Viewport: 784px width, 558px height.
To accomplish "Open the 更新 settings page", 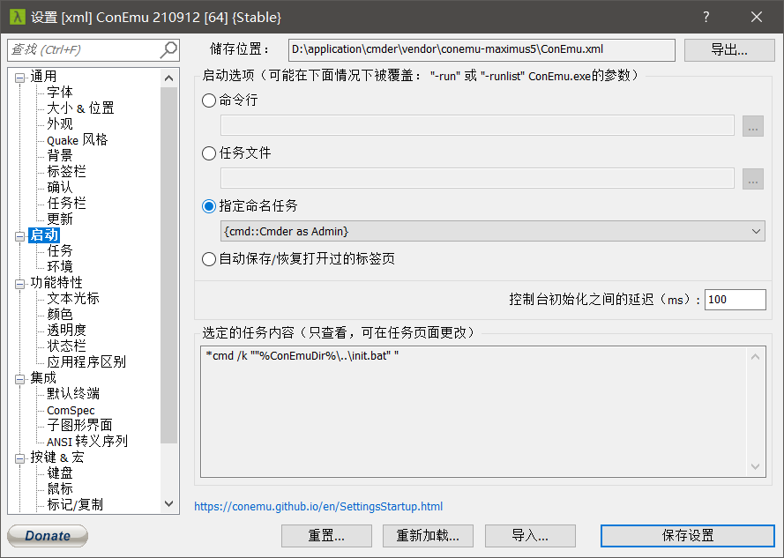I will click(x=59, y=219).
